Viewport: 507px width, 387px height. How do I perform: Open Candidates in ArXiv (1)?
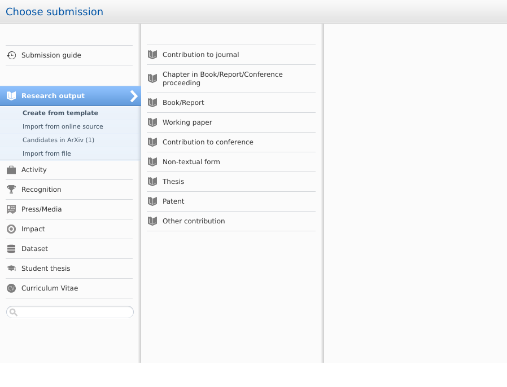[x=59, y=140]
